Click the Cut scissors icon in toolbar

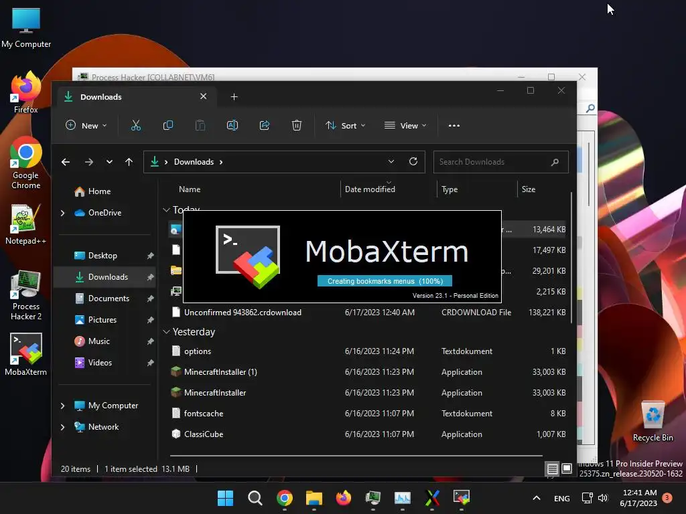pos(136,125)
